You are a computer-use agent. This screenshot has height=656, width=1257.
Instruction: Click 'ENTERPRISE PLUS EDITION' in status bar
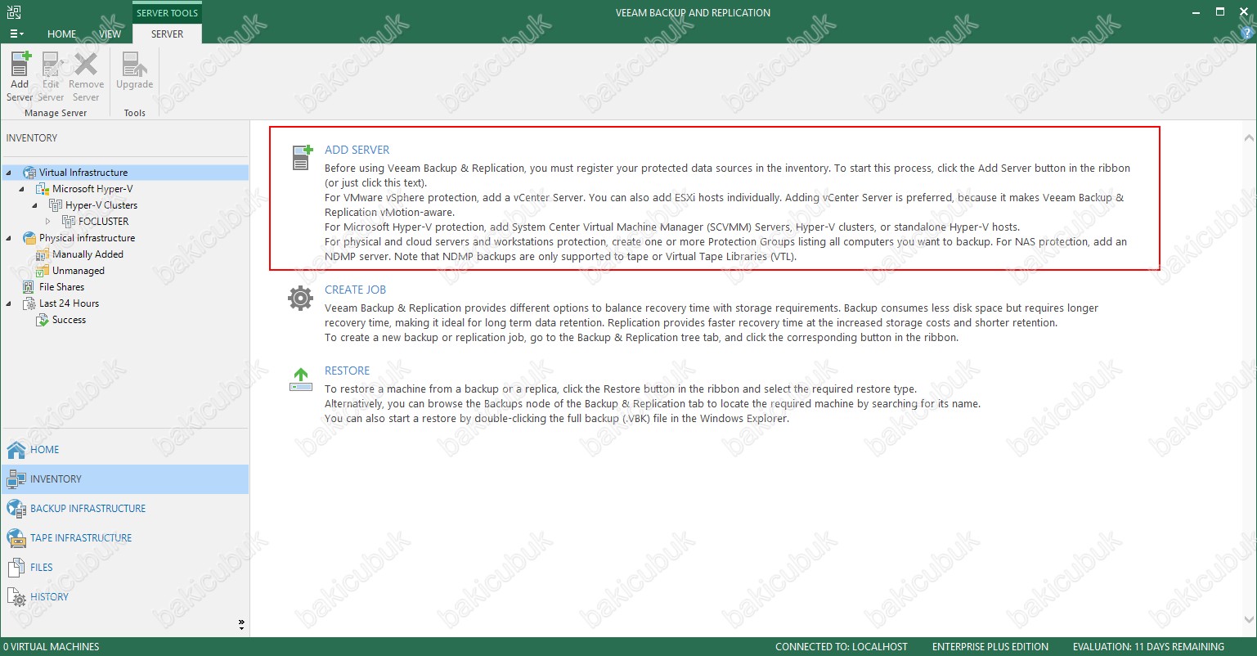pyautogui.click(x=990, y=647)
